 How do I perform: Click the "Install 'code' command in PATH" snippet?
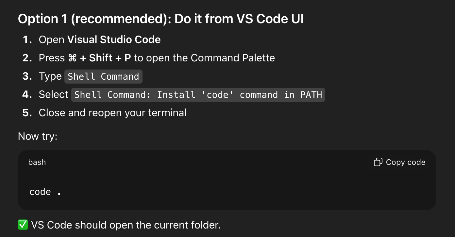[198, 95]
